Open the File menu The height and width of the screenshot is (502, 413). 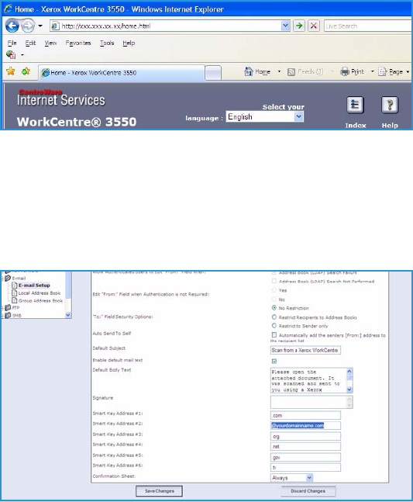(x=12, y=43)
